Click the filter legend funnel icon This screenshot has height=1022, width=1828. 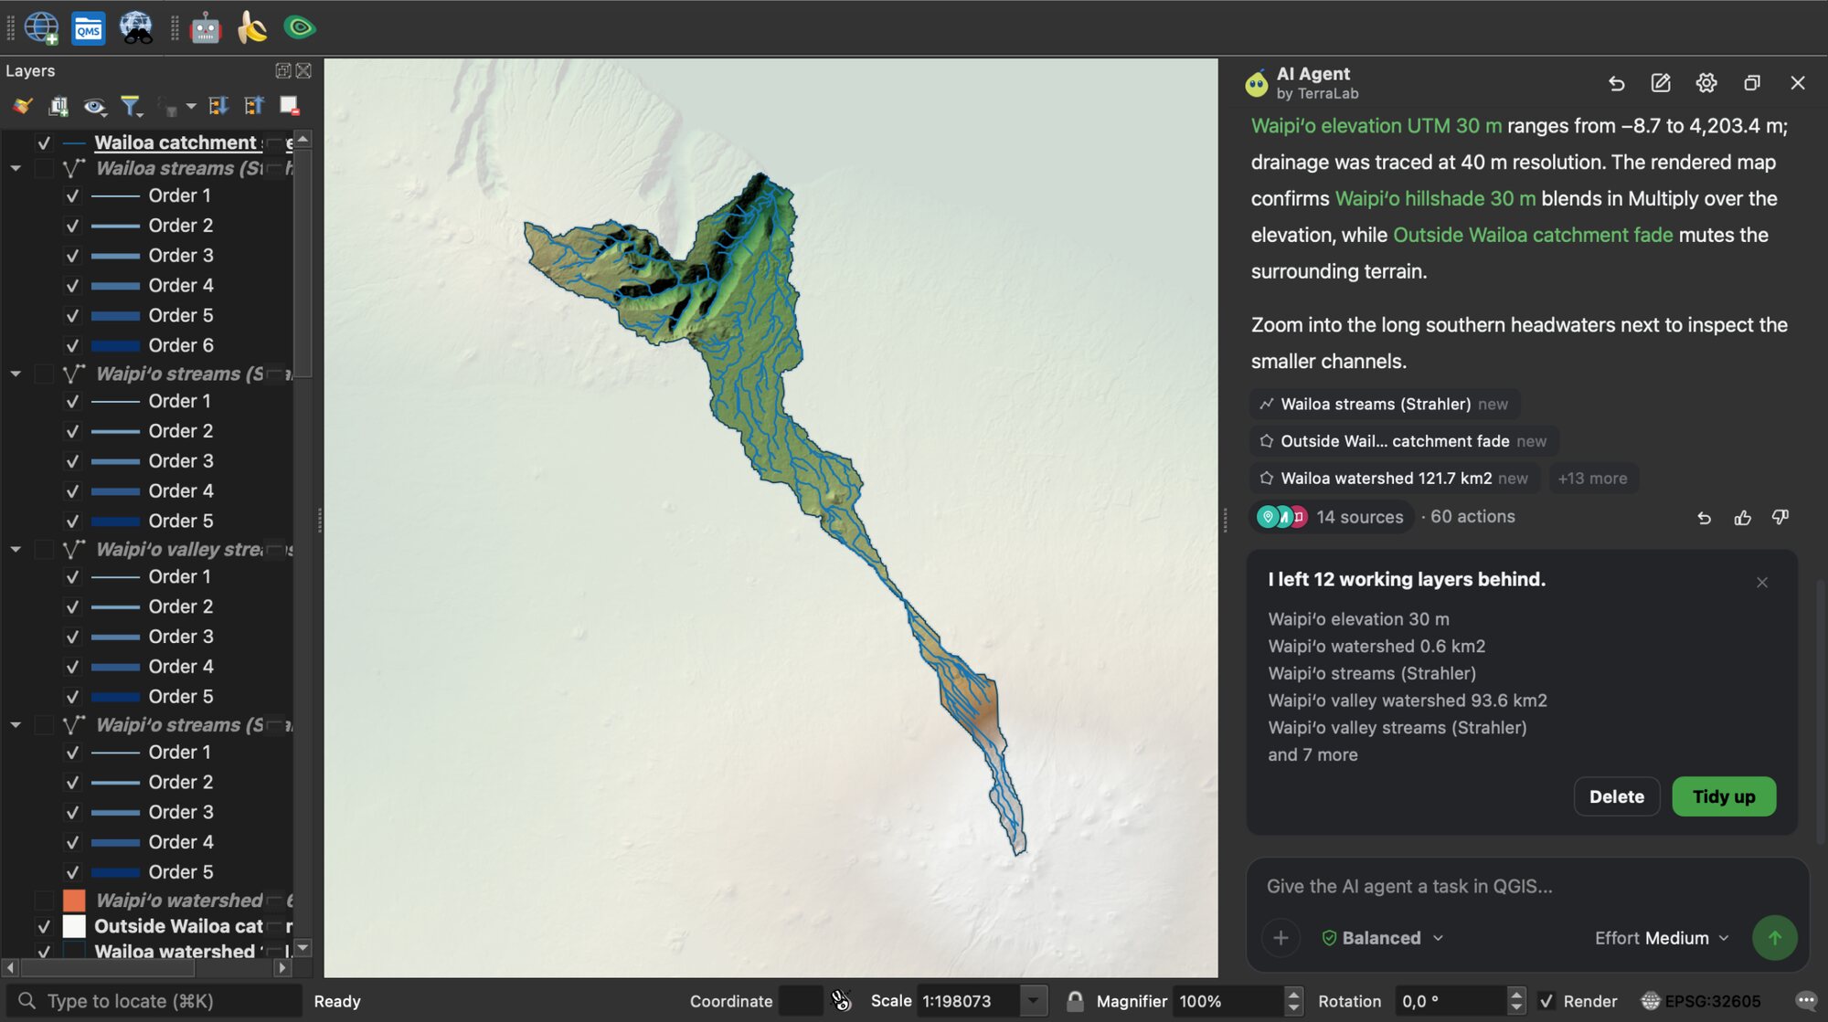(x=131, y=106)
